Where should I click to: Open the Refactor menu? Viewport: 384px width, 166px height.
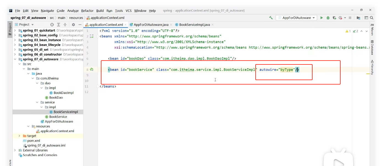87,10
